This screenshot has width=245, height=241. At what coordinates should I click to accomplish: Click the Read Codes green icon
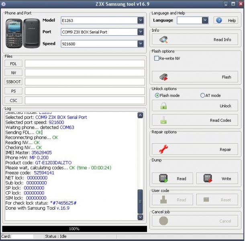click(x=163, y=120)
